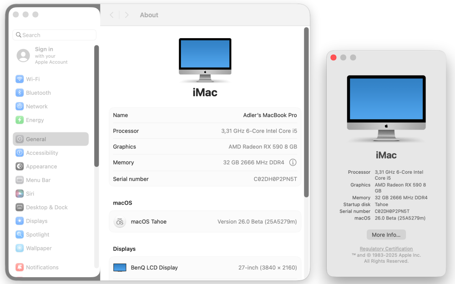Open the Accessibility icon
This screenshot has width=455, height=284.
click(x=20, y=153)
